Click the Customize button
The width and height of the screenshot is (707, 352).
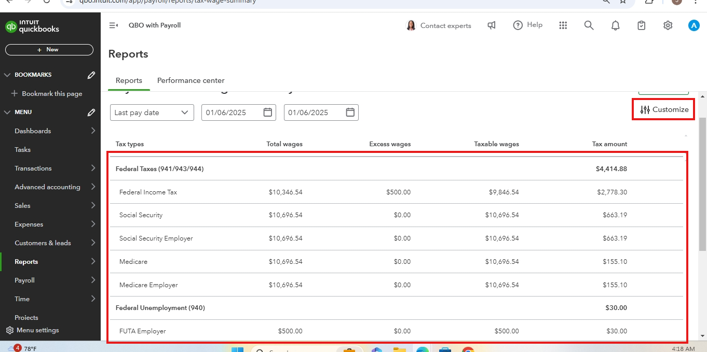tap(664, 109)
